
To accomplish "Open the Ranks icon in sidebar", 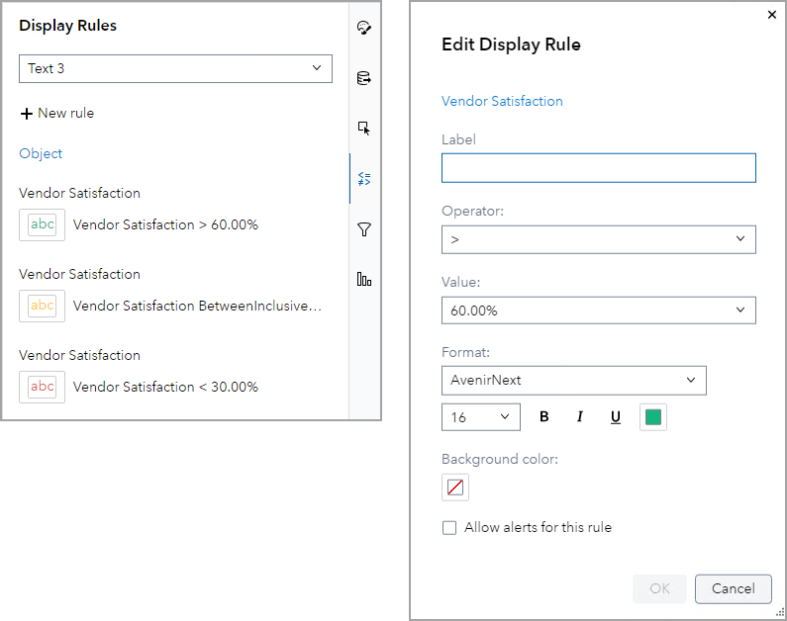I will point(364,280).
